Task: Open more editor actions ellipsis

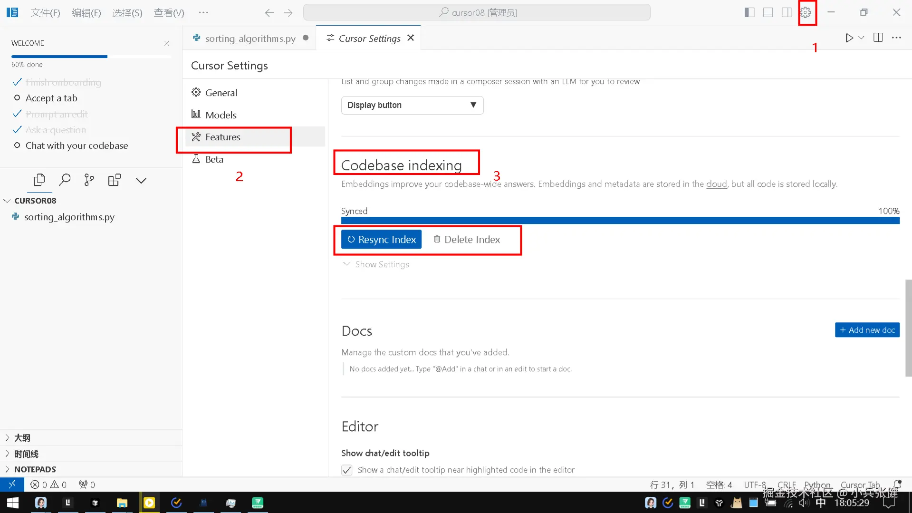Action: (x=896, y=38)
